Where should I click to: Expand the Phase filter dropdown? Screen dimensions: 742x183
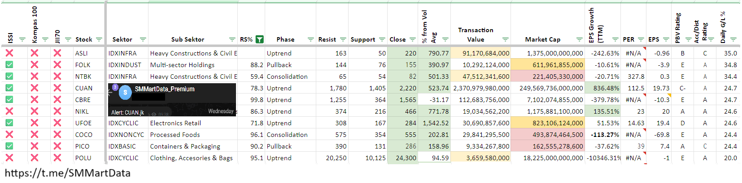click(x=310, y=39)
